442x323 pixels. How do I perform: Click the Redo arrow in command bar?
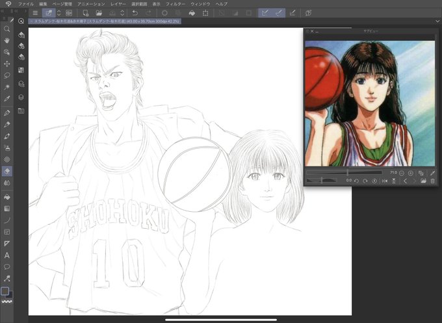click(x=148, y=13)
